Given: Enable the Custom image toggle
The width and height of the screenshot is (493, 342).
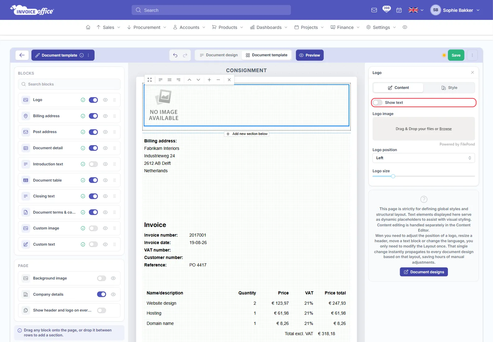Looking at the screenshot, I should coord(93,228).
